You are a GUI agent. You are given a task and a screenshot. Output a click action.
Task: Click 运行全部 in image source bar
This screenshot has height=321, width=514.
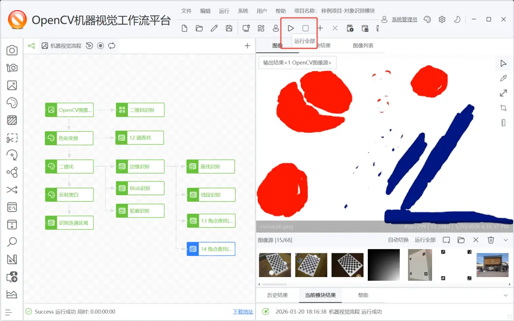pyautogui.click(x=425, y=240)
